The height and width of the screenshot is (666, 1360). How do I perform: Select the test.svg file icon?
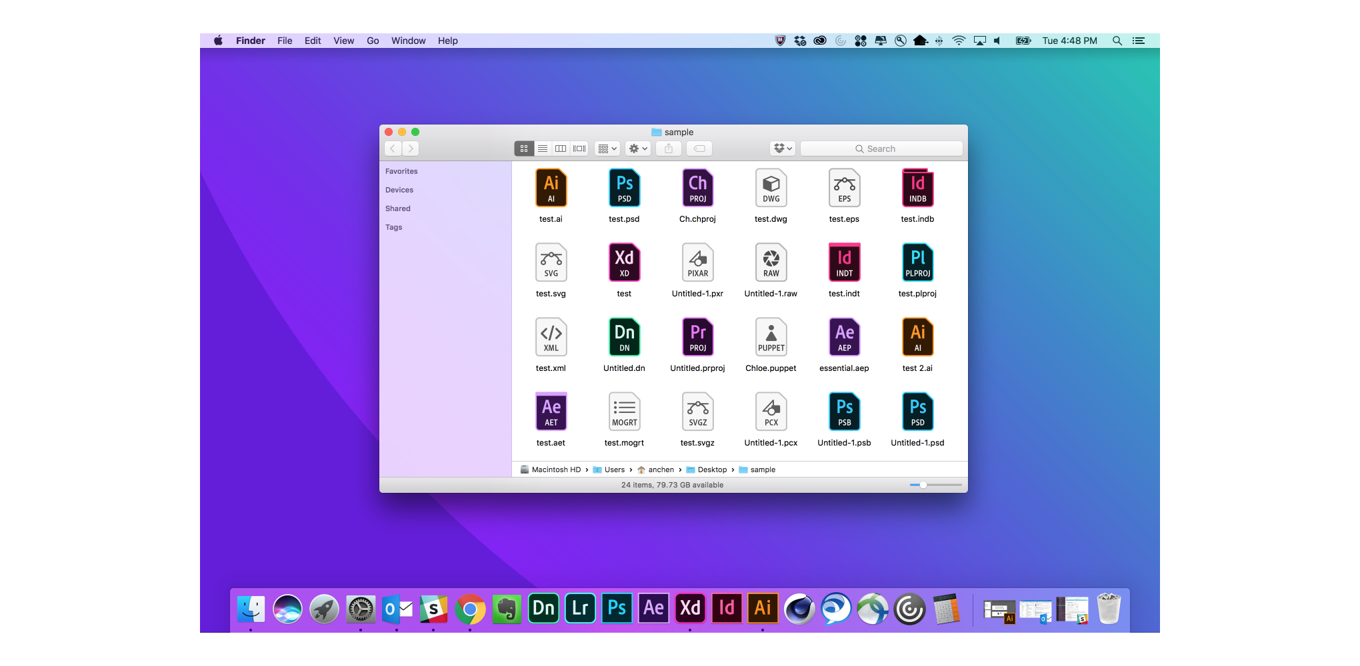551,262
